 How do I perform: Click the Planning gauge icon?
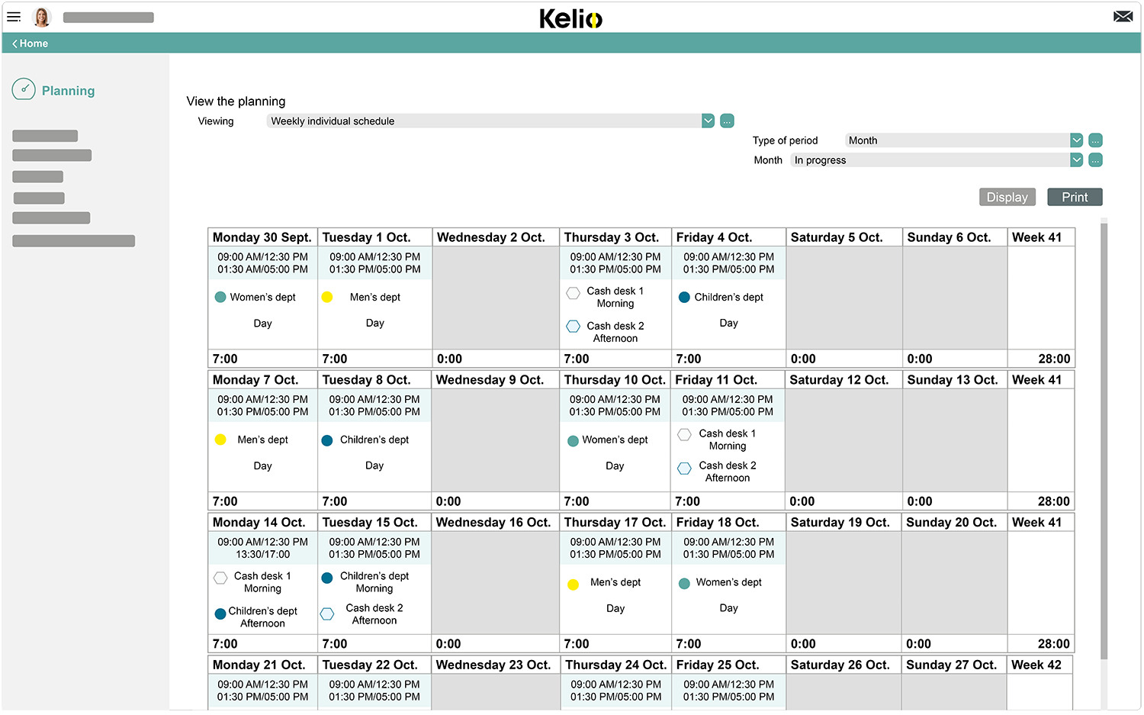23,89
